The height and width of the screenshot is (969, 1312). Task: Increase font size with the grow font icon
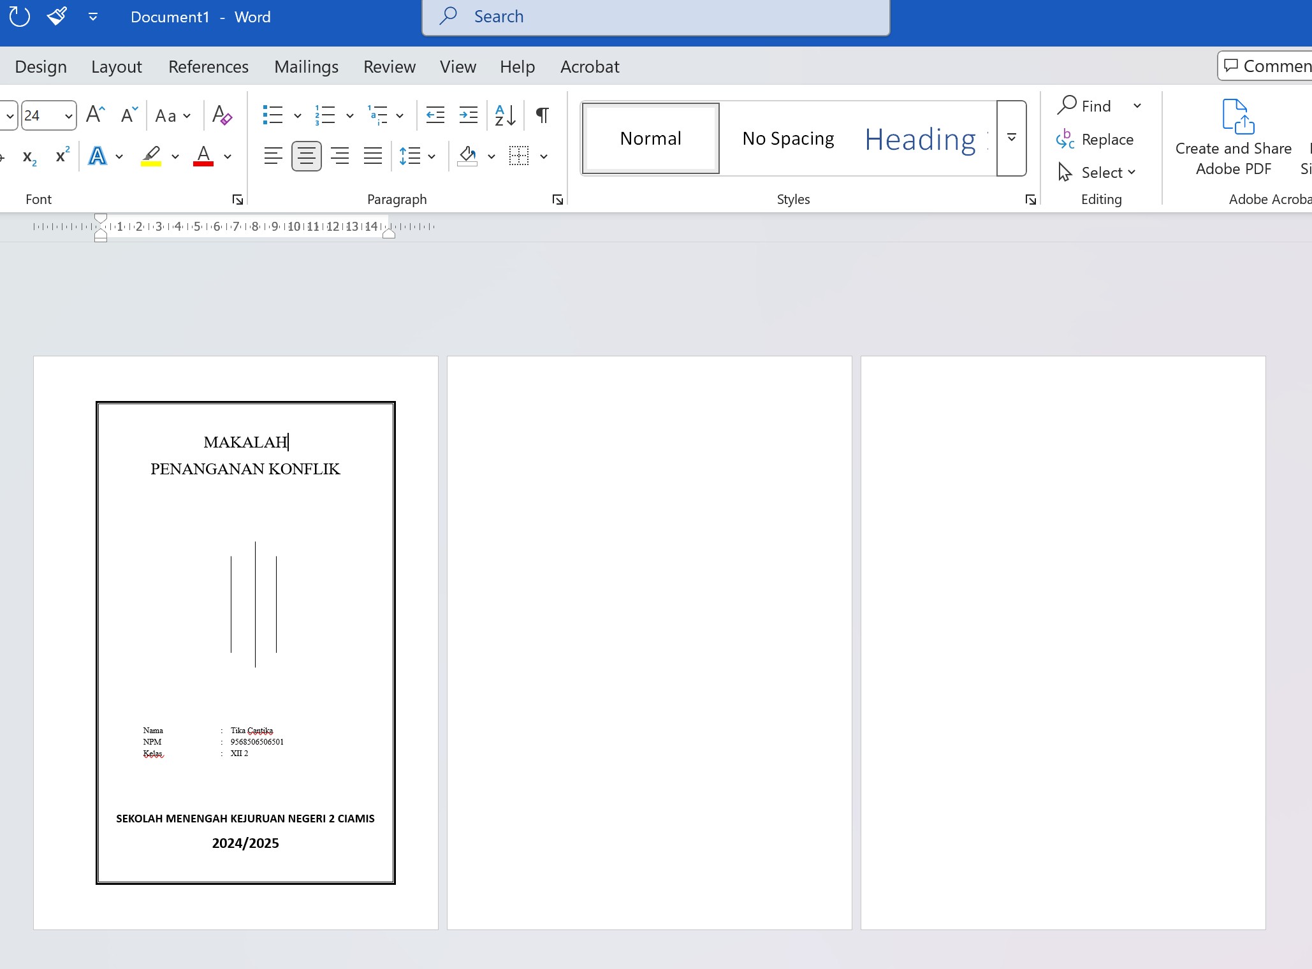click(x=95, y=115)
